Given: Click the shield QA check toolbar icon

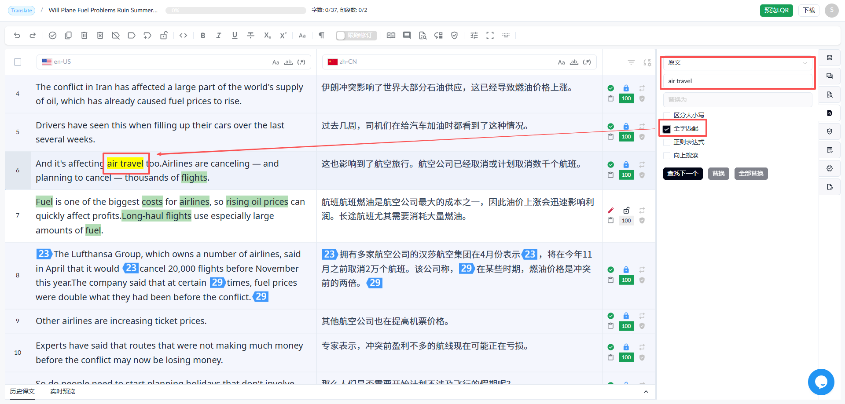Looking at the screenshot, I should [x=455, y=36].
